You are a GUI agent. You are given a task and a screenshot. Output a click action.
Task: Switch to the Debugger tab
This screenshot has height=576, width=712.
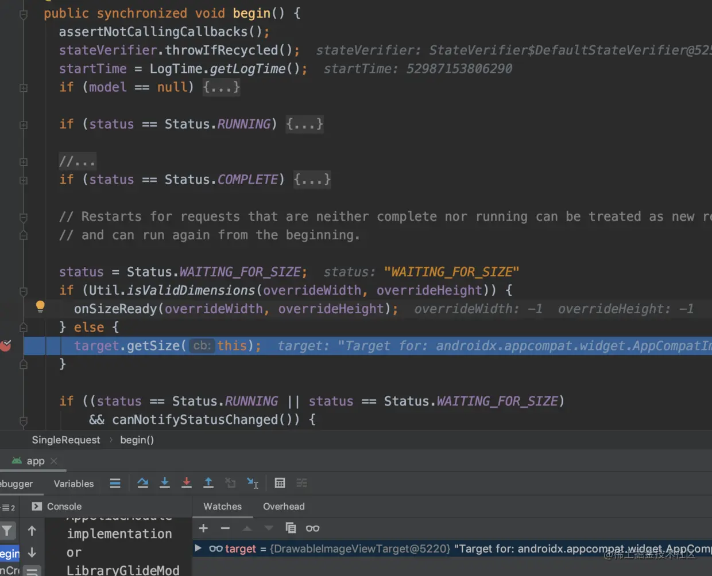click(17, 484)
